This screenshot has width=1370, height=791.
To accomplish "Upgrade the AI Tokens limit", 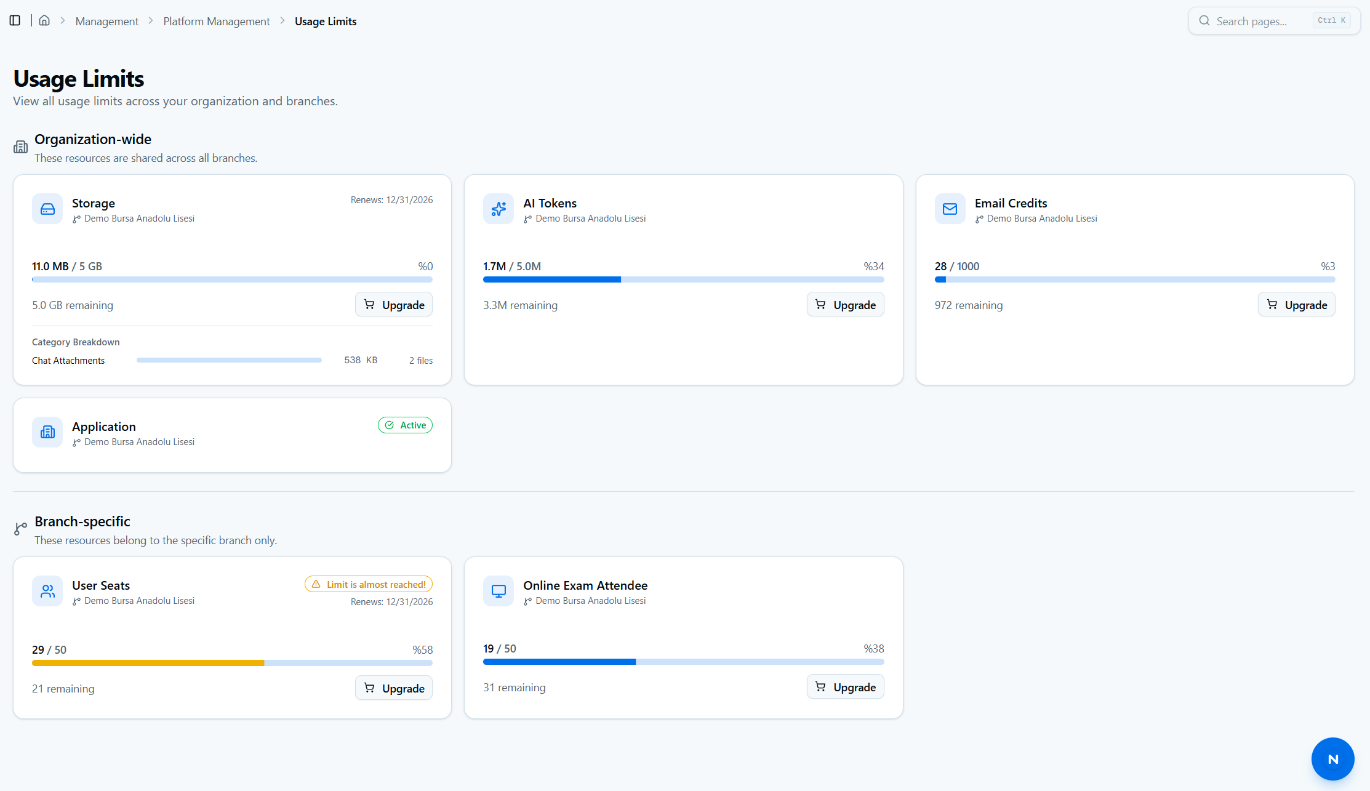I will click(x=845, y=305).
